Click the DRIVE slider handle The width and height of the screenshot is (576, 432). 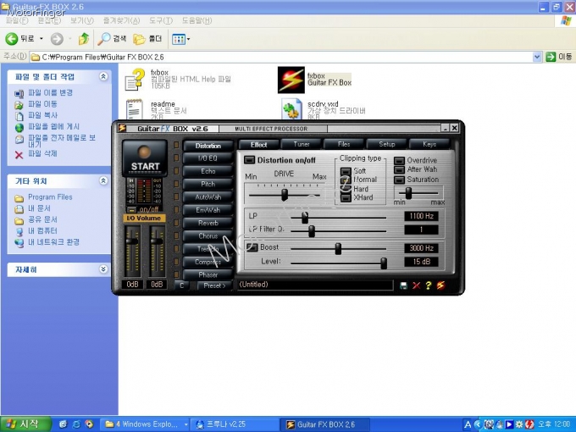pyautogui.click(x=285, y=194)
